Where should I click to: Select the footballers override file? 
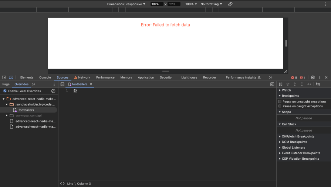(x=26, y=110)
